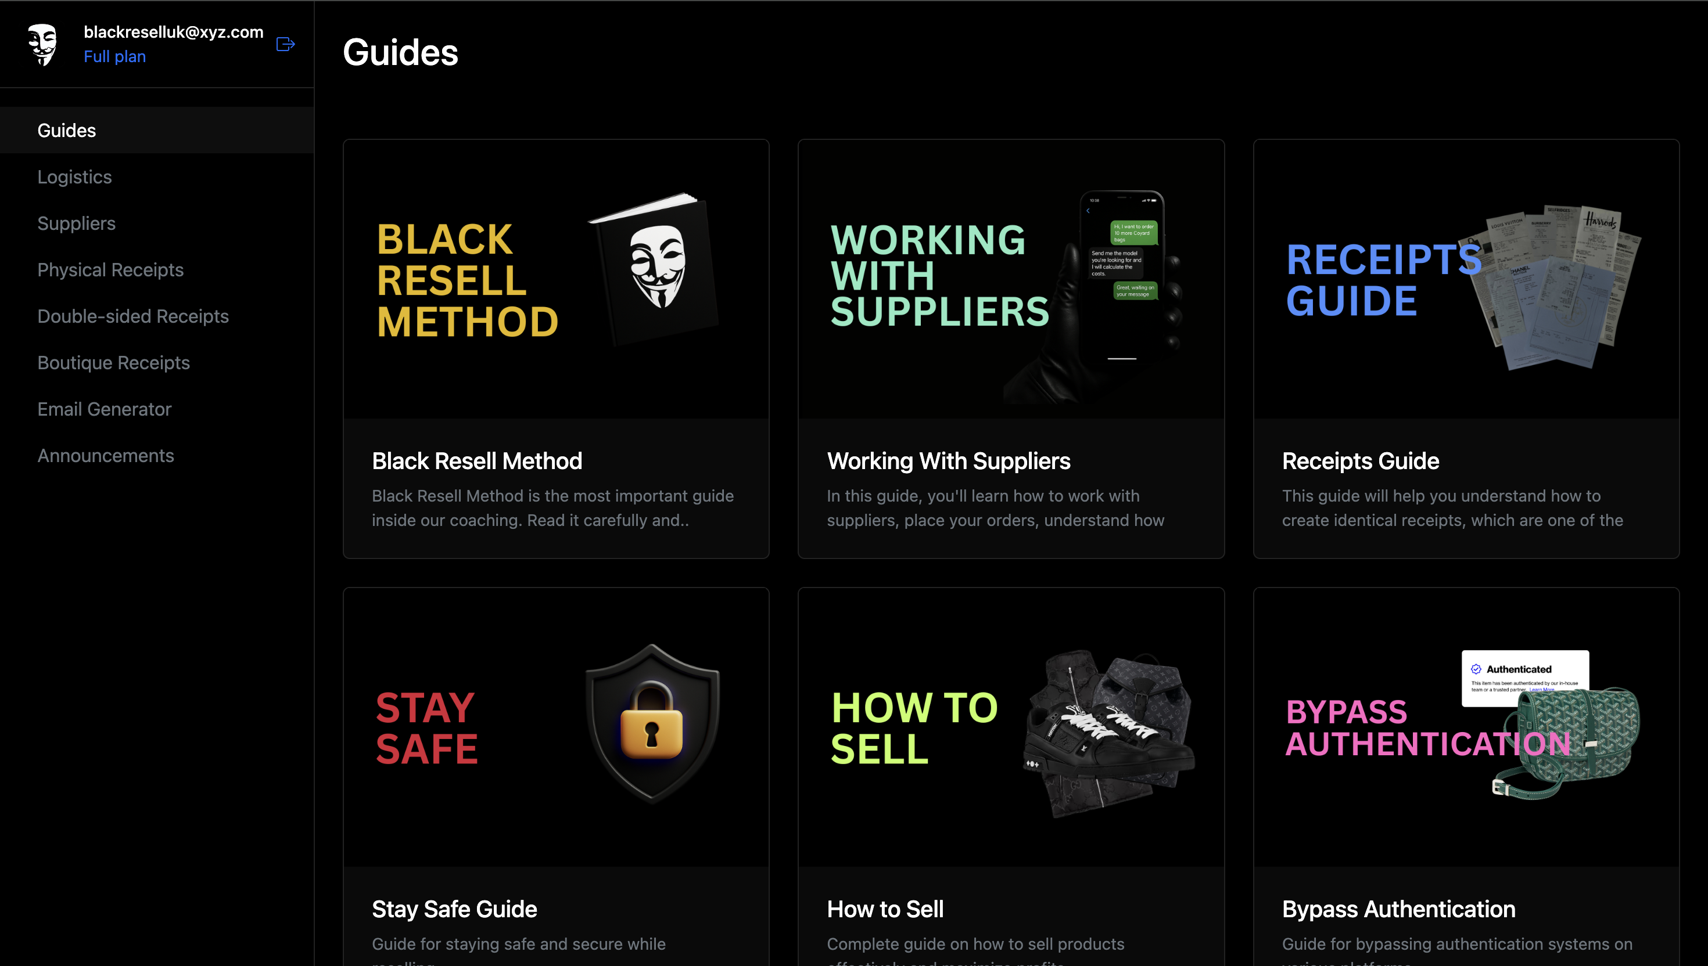Open the Receipts Guide card

pos(1466,347)
